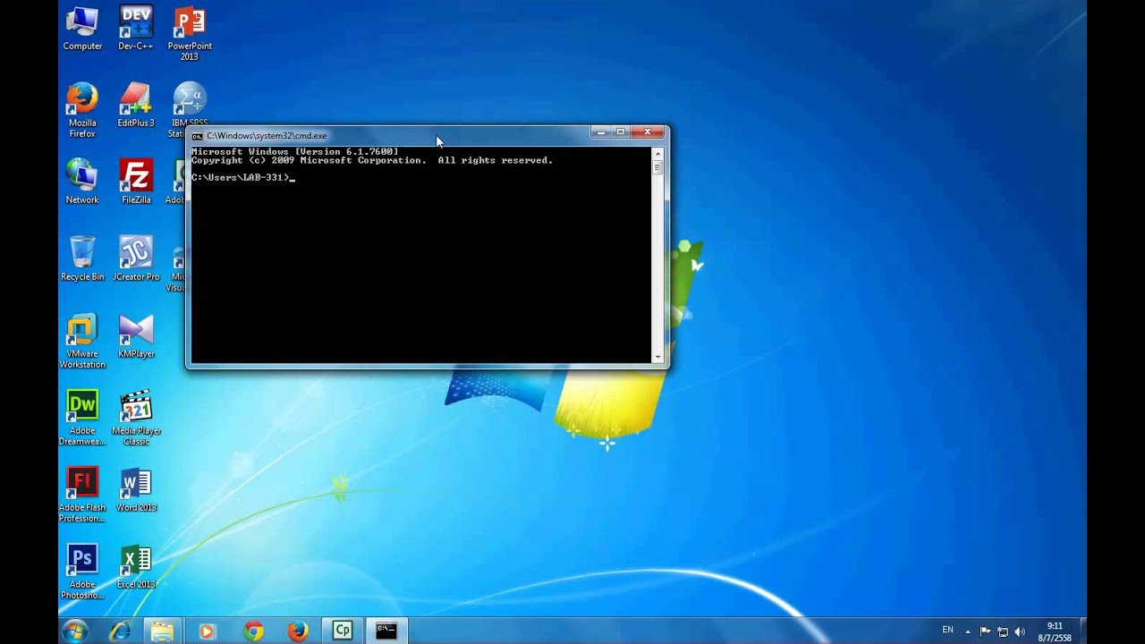Launch Adobe Captivate (Cp) from taskbar
Viewport: 1145px width, 644px height.
click(343, 631)
